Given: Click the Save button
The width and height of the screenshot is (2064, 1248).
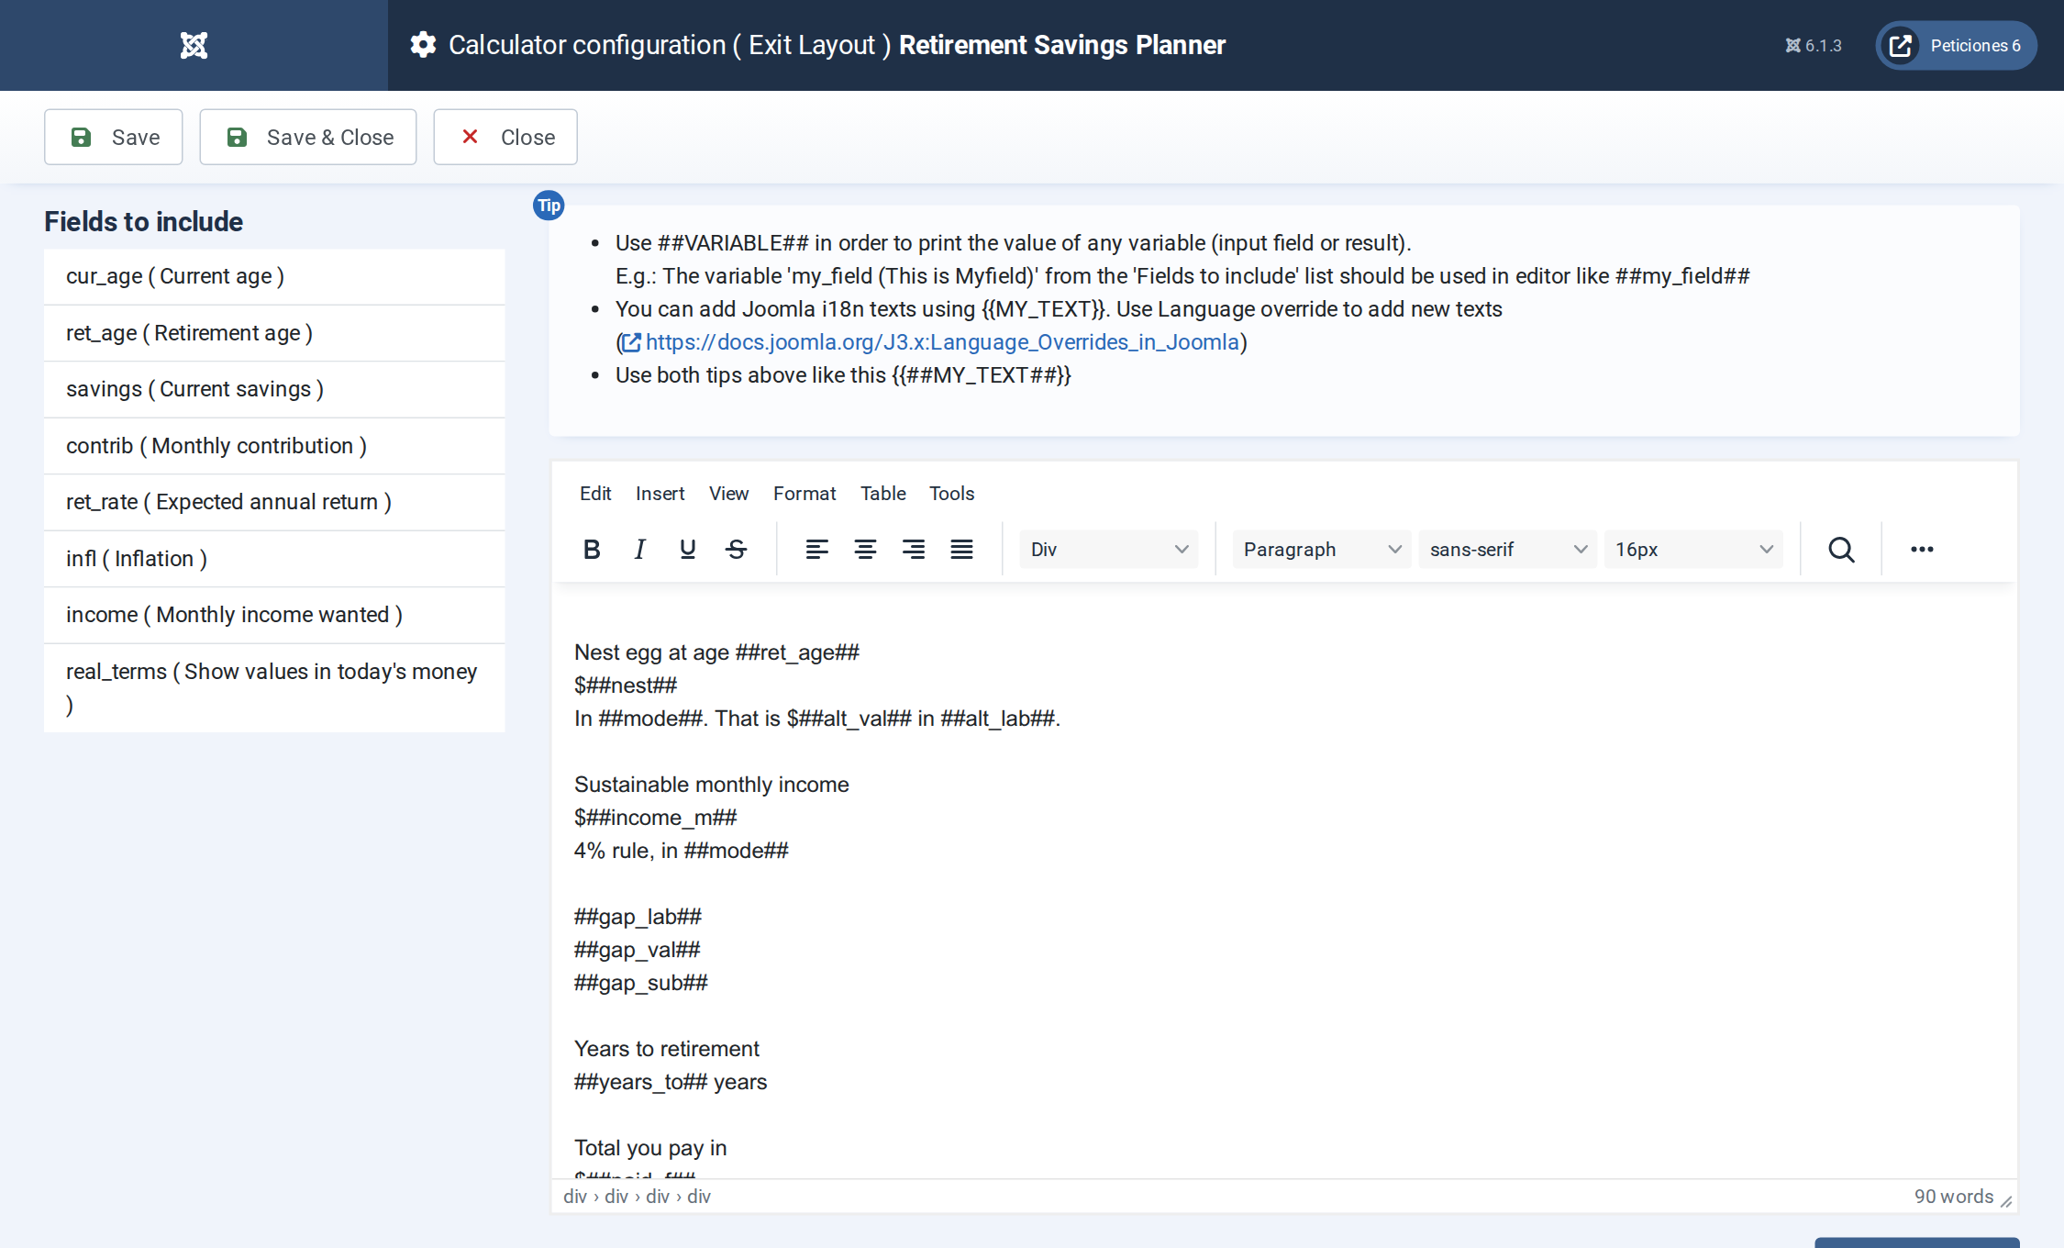Looking at the screenshot, I should [114, 137].
